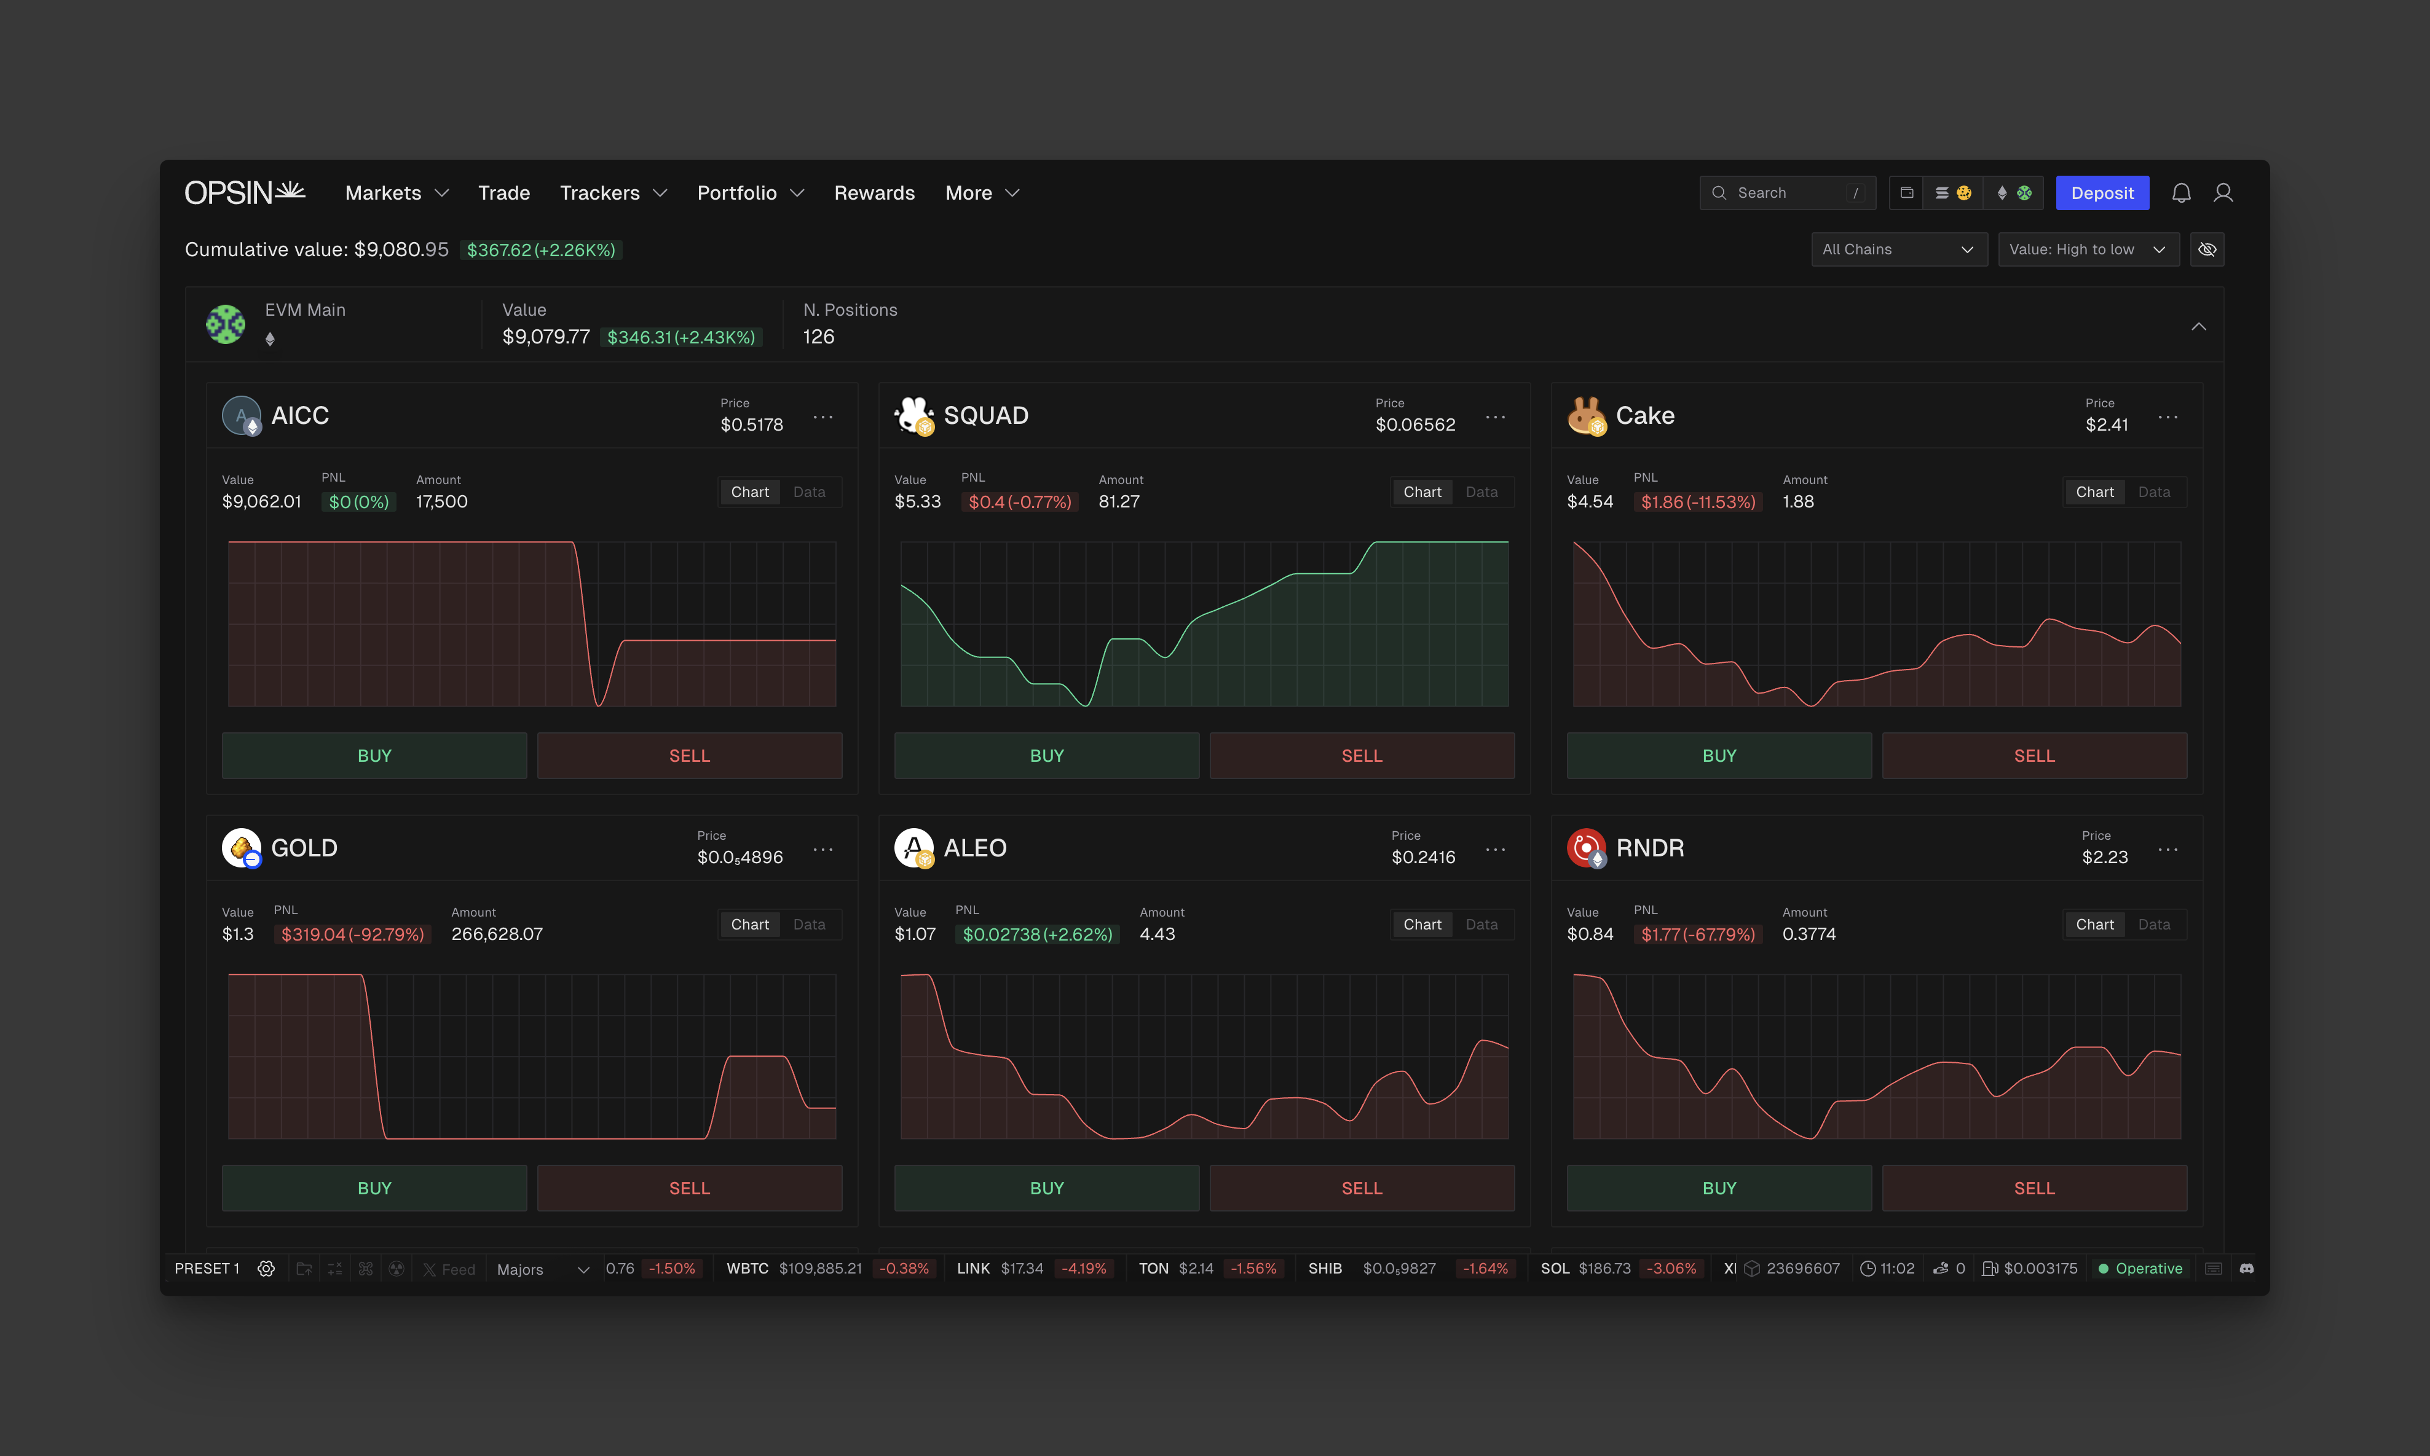Open the Markets menu
2430x1456 pixels.
point(396,194)
